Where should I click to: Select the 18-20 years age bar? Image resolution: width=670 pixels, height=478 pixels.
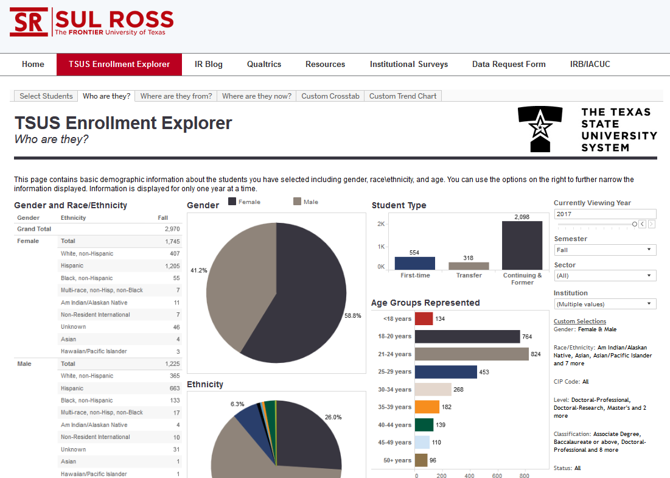[467, 337]
